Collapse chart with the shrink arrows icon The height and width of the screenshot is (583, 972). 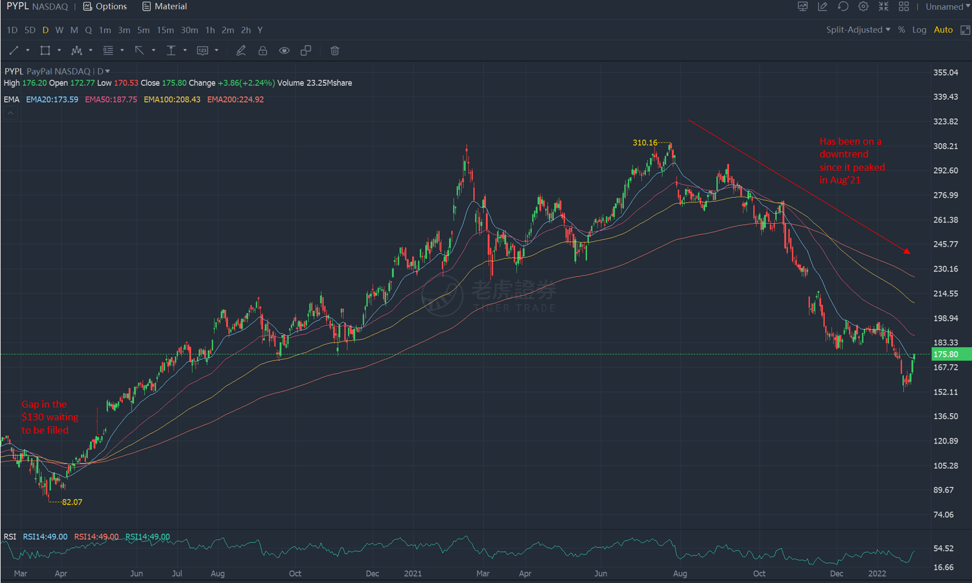(x=884, y=6)
